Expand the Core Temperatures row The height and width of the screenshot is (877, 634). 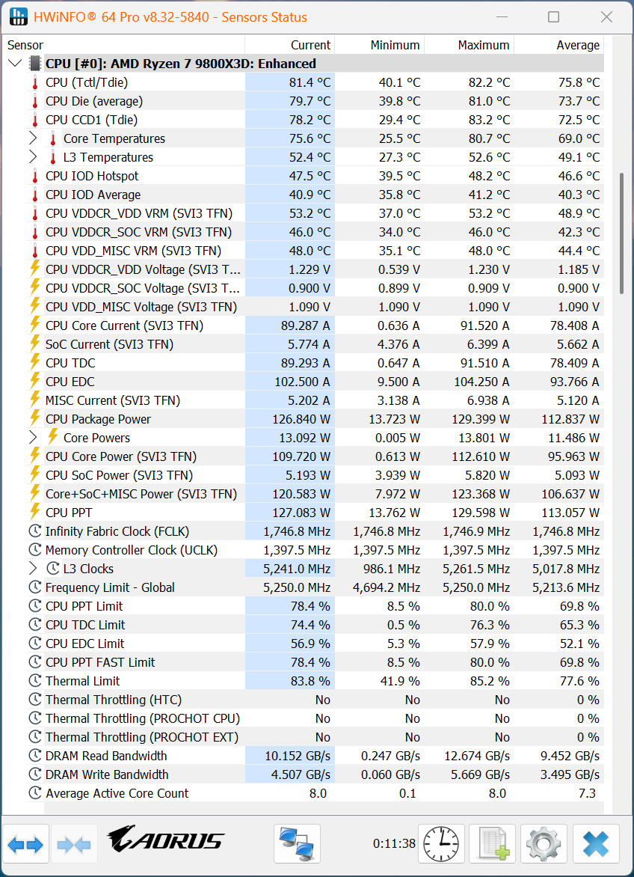pos(33,138)
